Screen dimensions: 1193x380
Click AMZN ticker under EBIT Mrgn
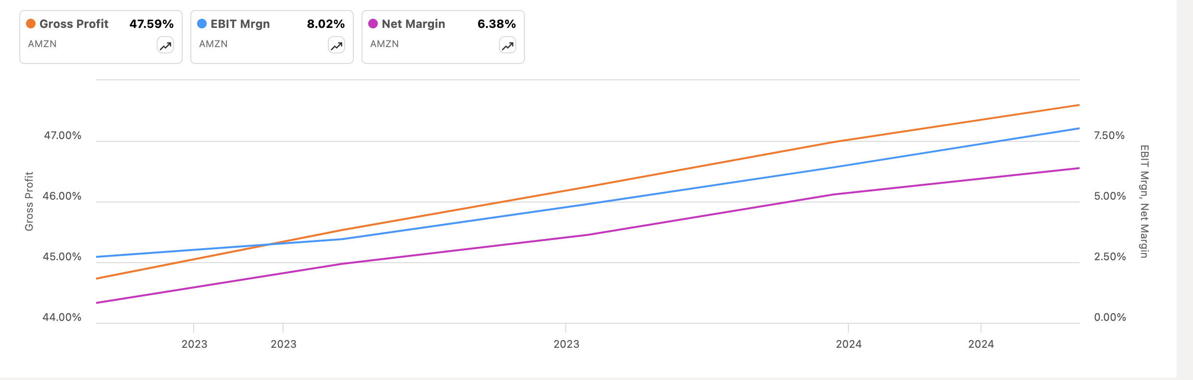click(x=213, y=44)
